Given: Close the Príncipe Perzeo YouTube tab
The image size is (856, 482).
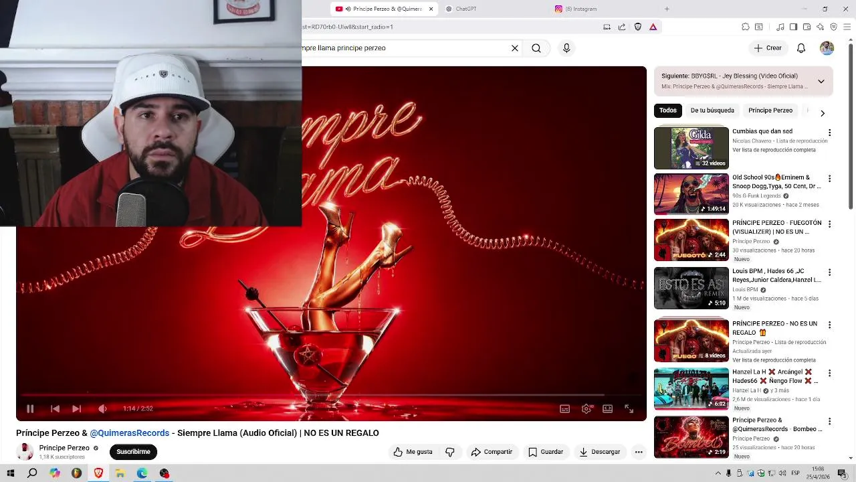Looking at the screenshot, I should point(431,9).
